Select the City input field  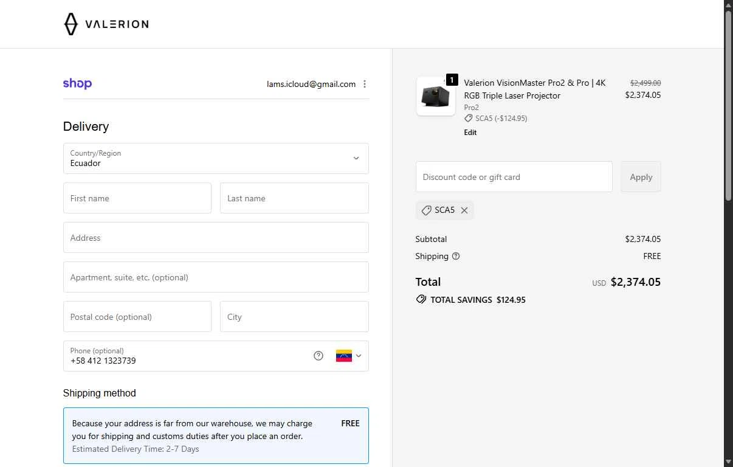tap(294, 317)
